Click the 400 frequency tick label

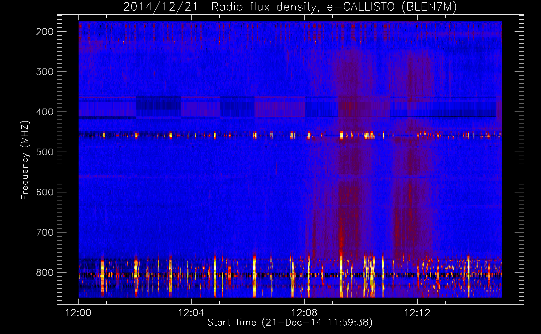point(44,112)
